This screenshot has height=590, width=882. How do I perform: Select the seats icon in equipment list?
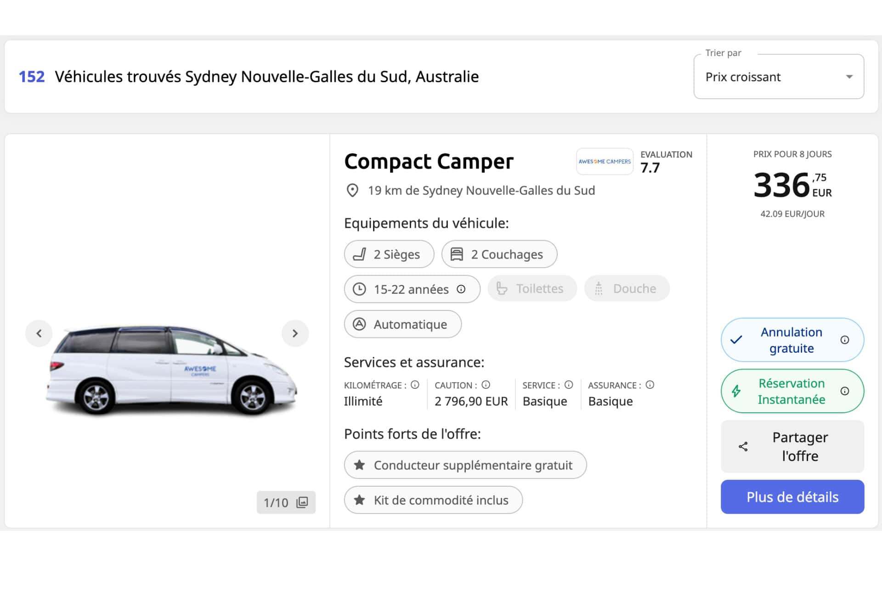click(x=361, y=254)
